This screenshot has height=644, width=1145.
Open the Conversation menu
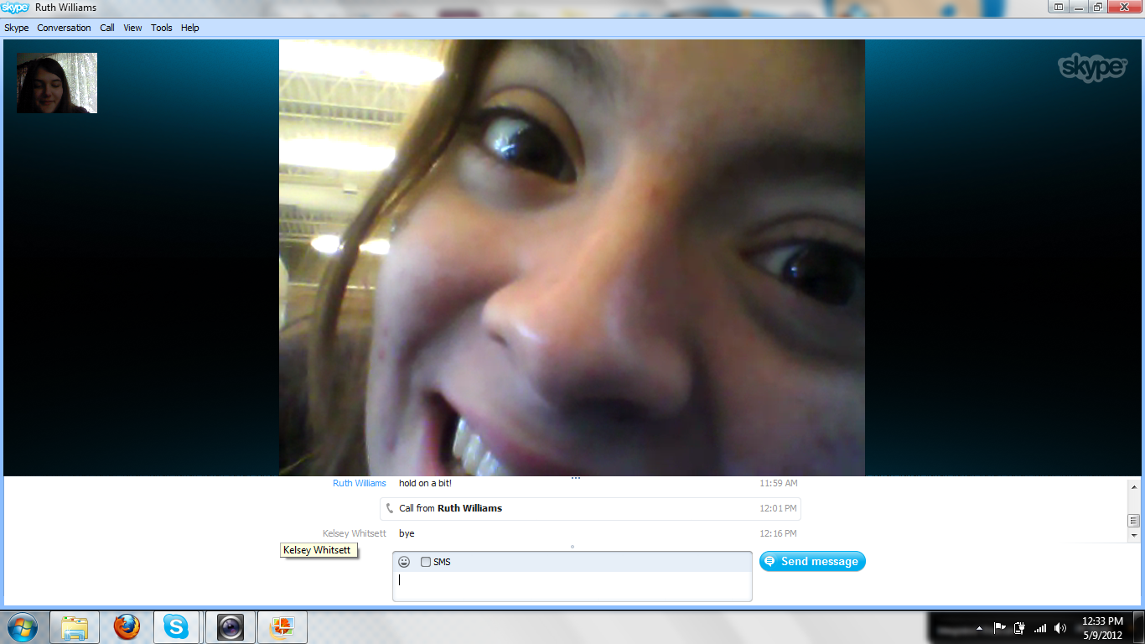[64, 28]
